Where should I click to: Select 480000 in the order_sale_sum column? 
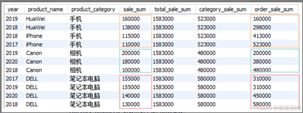point(262,70)
